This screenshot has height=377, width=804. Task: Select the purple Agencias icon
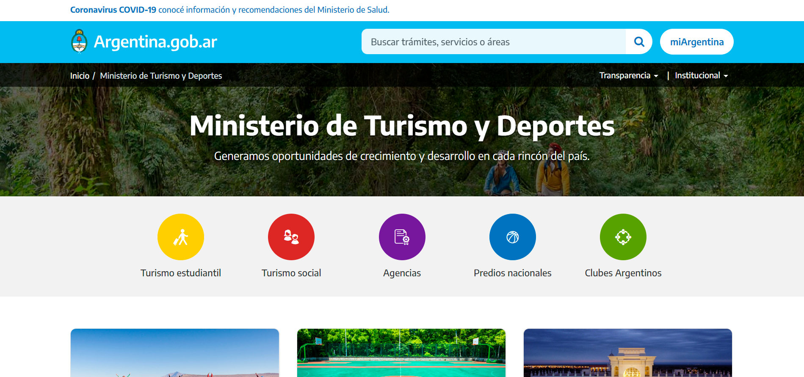[x=402, y=237]
